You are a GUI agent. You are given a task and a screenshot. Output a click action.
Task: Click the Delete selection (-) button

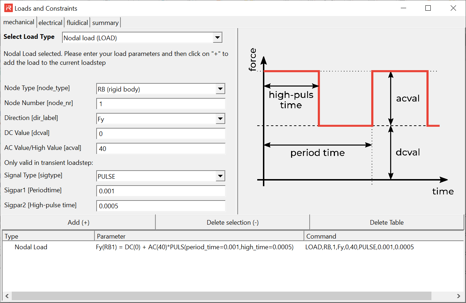[233, 223]
